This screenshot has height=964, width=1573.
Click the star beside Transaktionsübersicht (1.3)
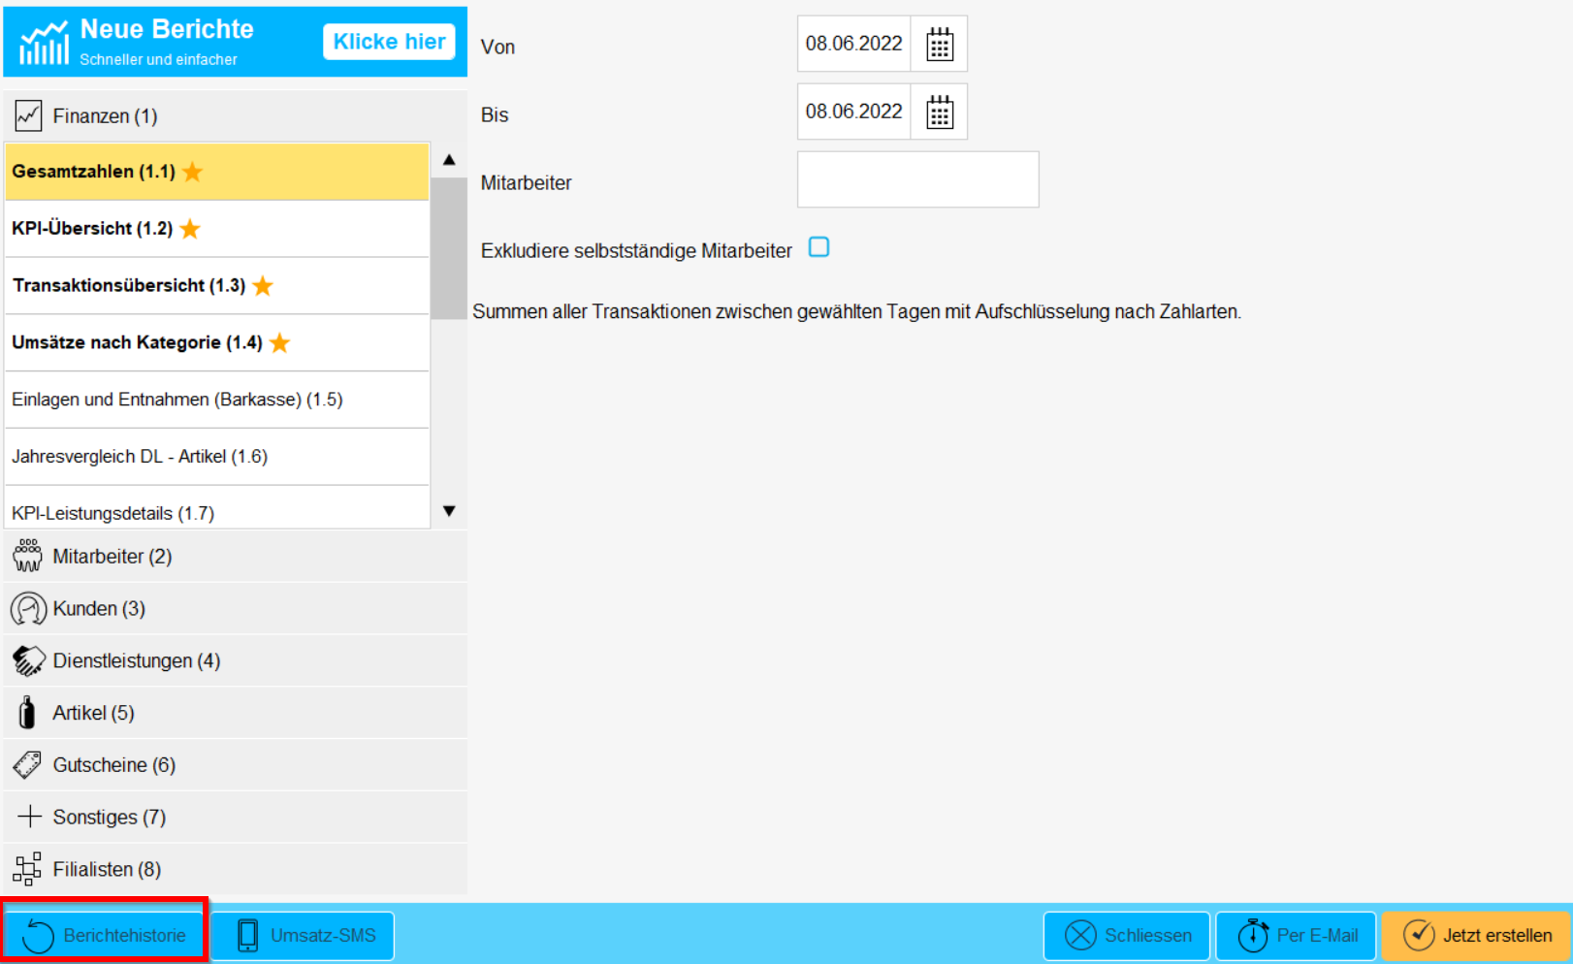[x=263, y=286]
